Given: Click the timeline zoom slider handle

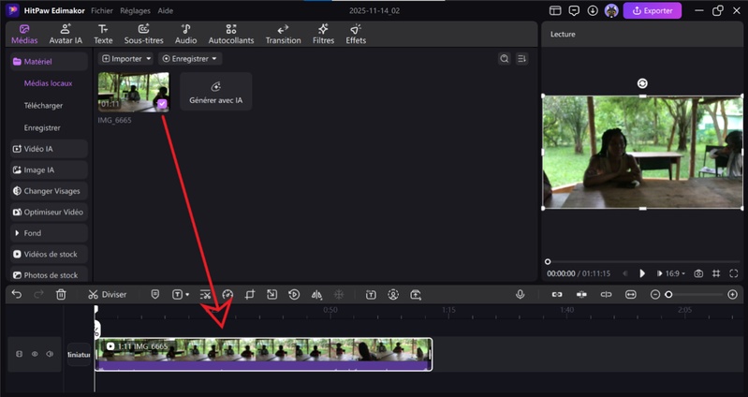Looking at the screenshot, I should 668,294.
